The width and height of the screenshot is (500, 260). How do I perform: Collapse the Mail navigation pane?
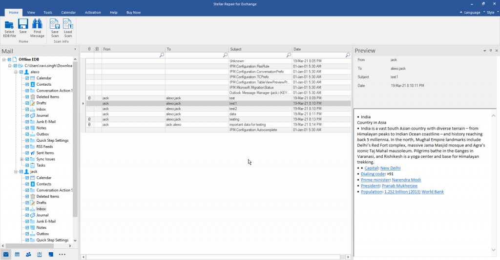pos(75,49)
